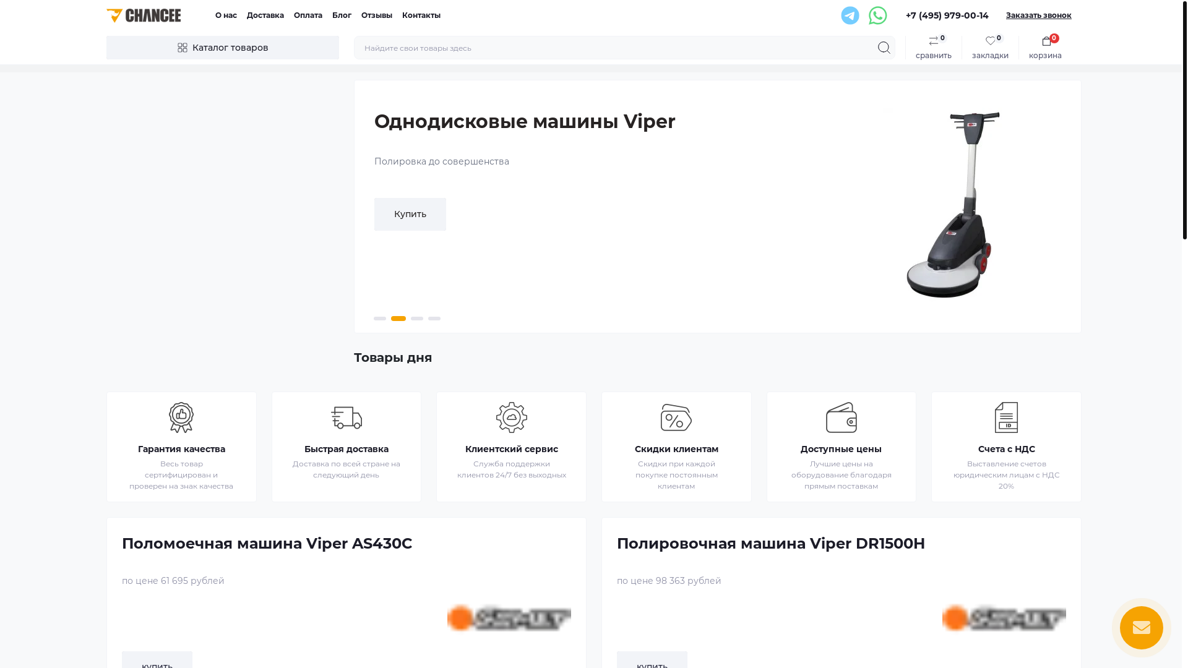Screen dimensions: 1188x668
Task: Open Полировочная машина Viper DR1500H title
Action: pos(771,543)
